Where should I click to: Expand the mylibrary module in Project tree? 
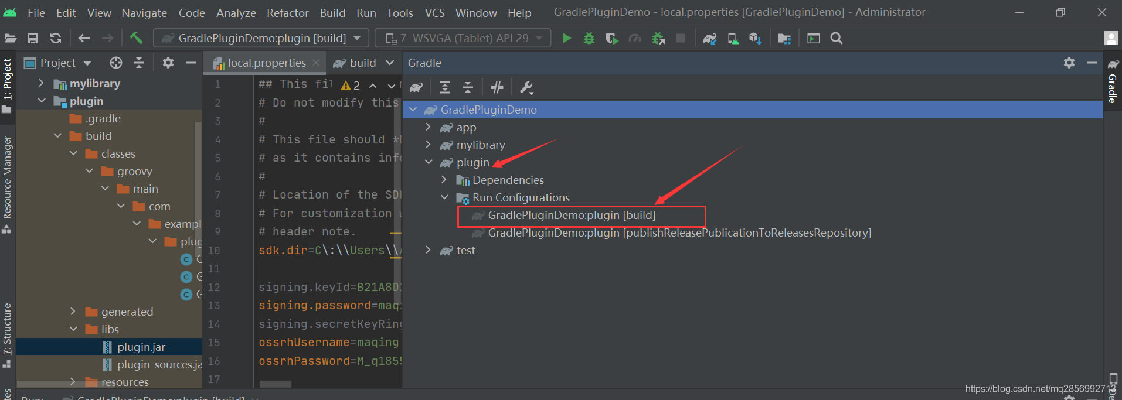click(x=41, y=83)
